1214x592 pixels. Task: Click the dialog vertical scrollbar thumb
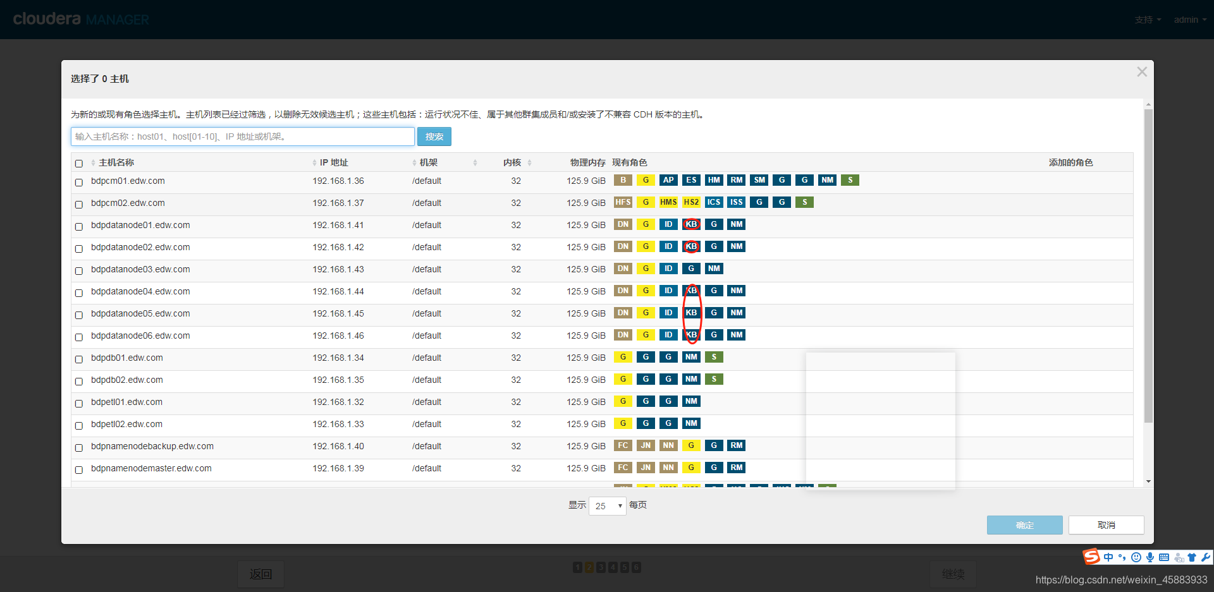pos(1148,265)
